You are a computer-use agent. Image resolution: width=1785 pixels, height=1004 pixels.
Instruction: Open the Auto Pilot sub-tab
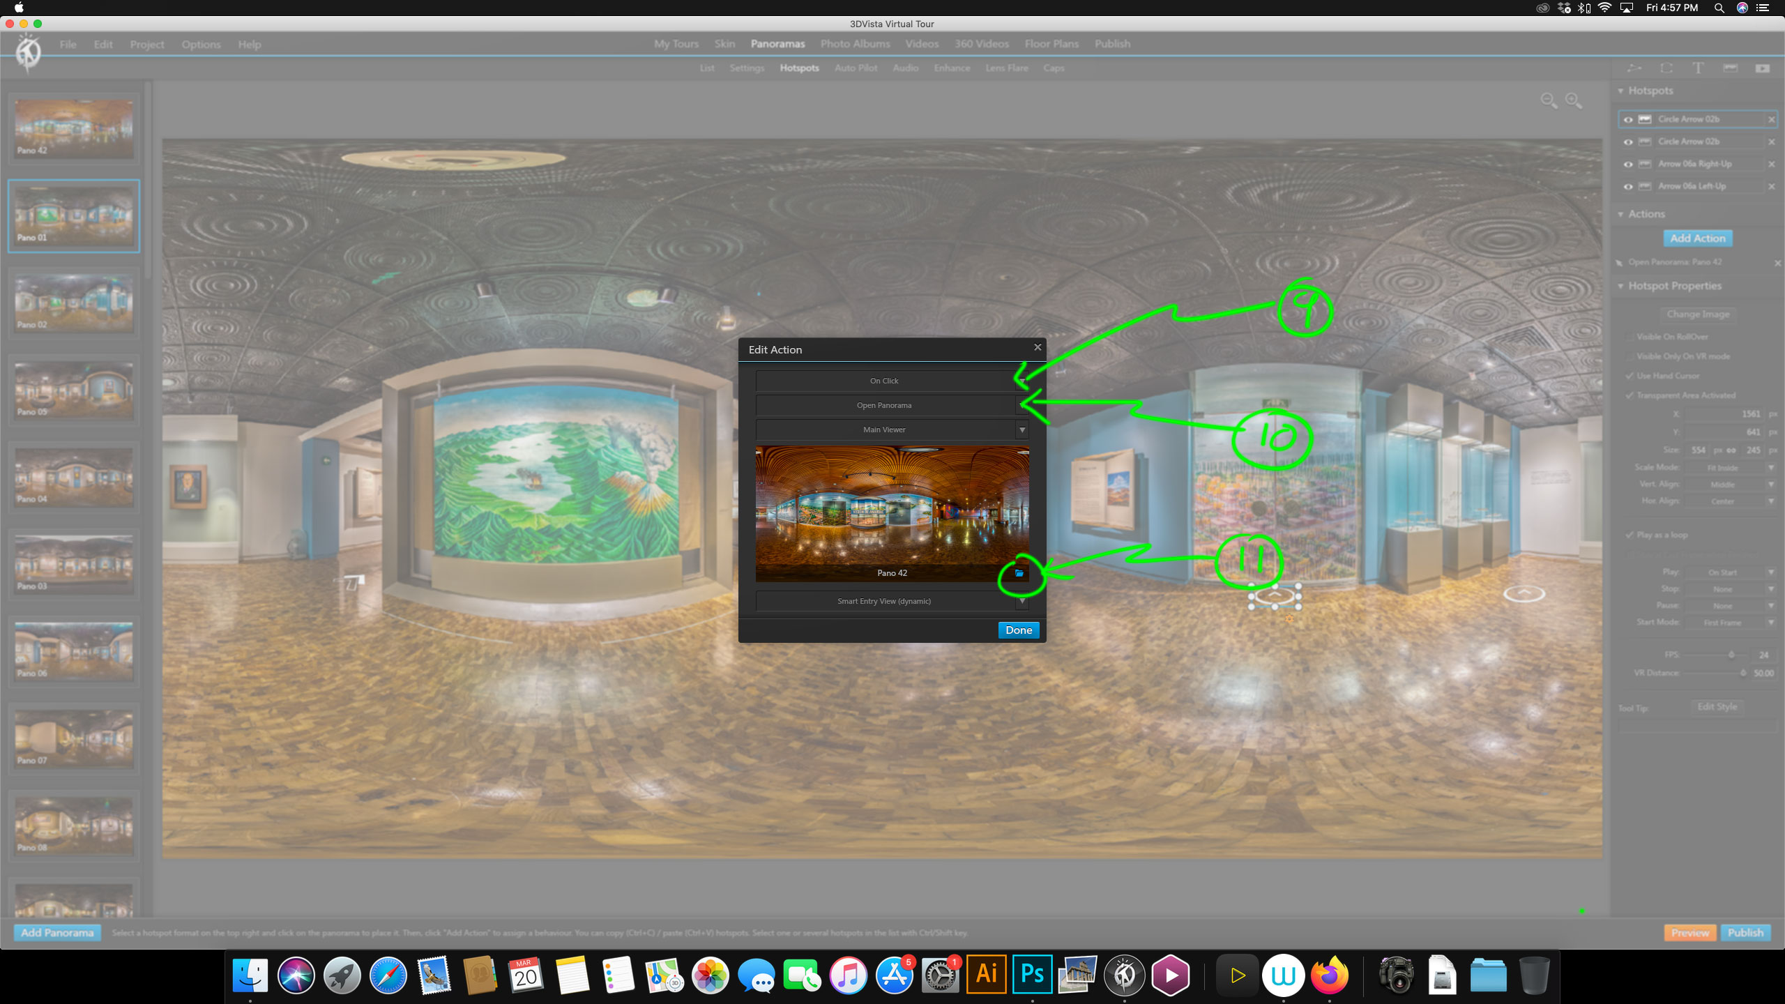856,68
